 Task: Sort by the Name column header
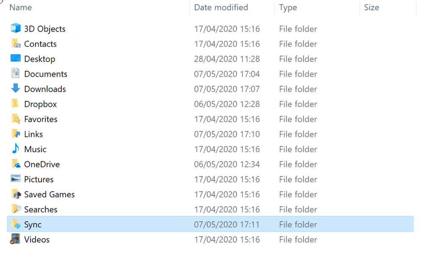pyautogui.click(x=20, y=7)
